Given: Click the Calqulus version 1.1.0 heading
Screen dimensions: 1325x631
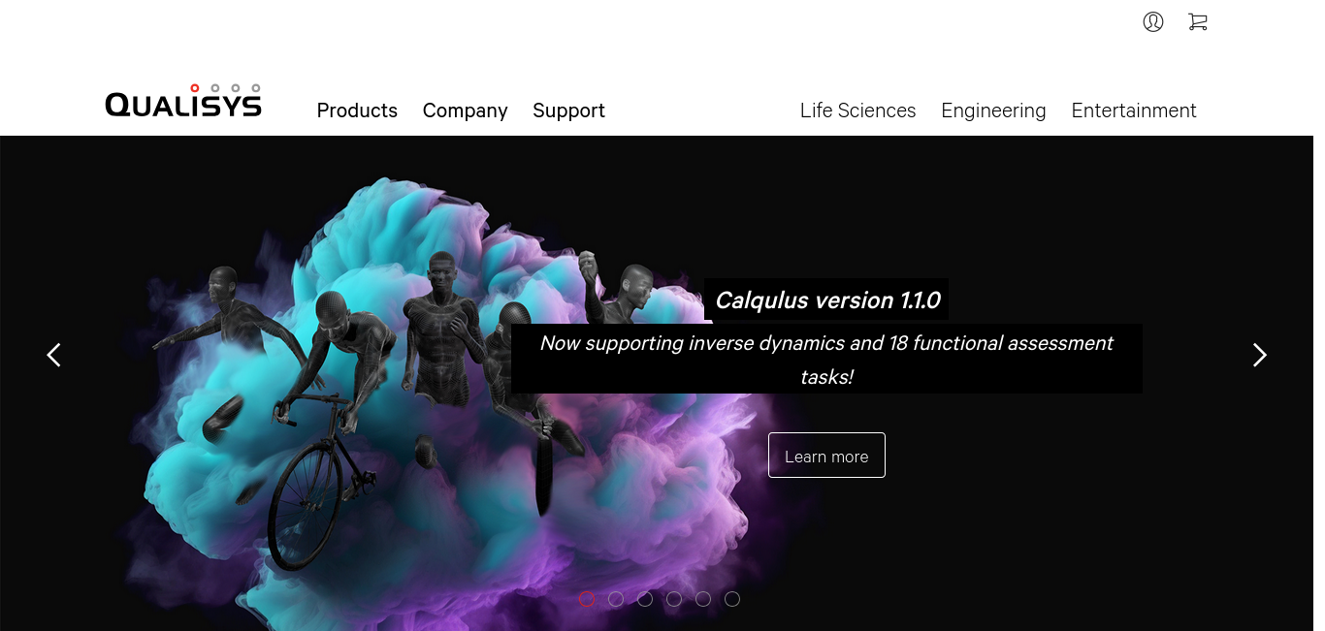Looking at the screenshot, I should 826,300.
